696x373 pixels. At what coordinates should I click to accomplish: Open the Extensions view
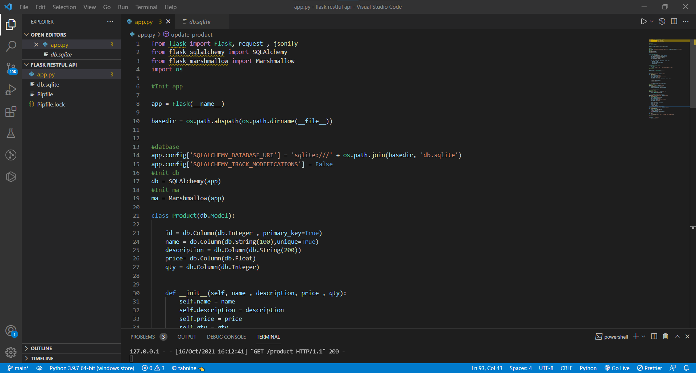coord(11,112)
